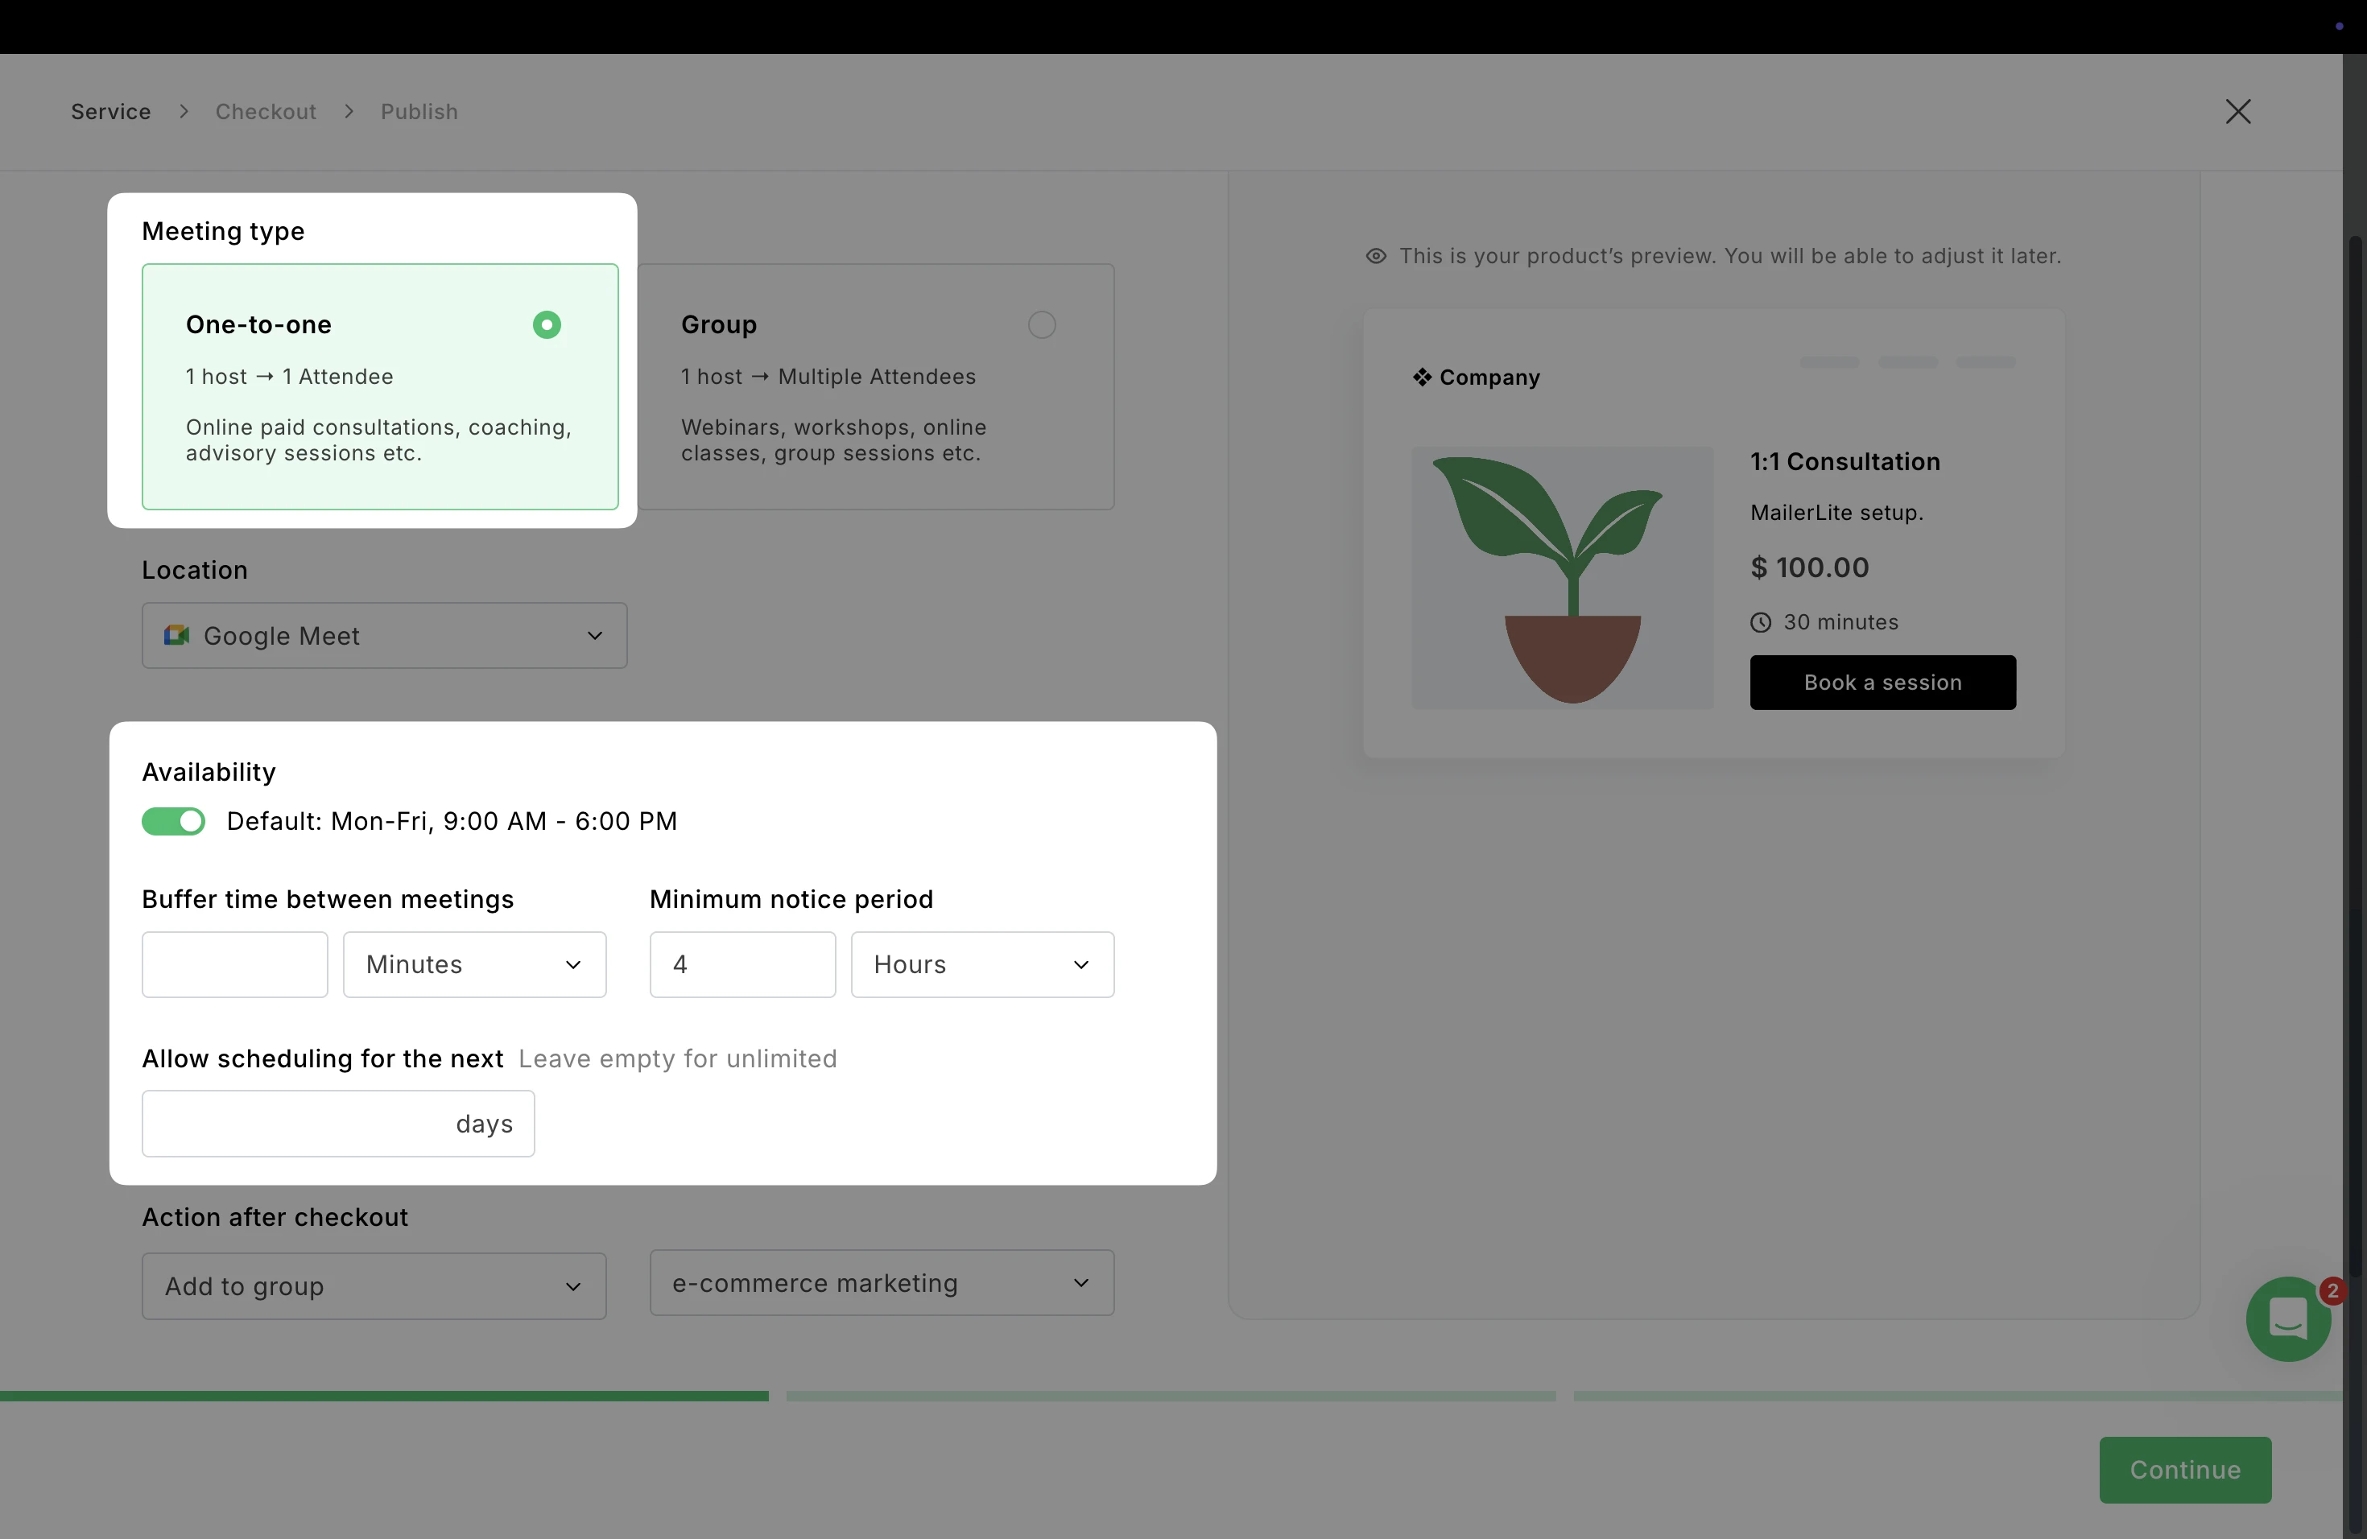Click the Company logo icon in preview
This screenshot has width=2367, height=1539.
click(x=1422, y=377)
